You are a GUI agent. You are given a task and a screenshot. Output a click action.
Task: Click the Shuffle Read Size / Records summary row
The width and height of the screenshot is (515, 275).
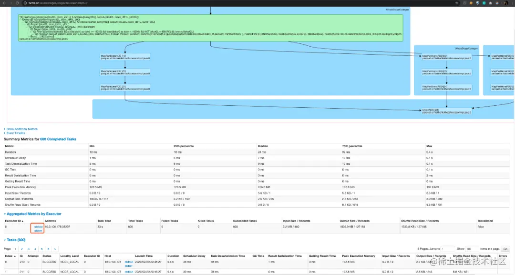tap(257, 205)
